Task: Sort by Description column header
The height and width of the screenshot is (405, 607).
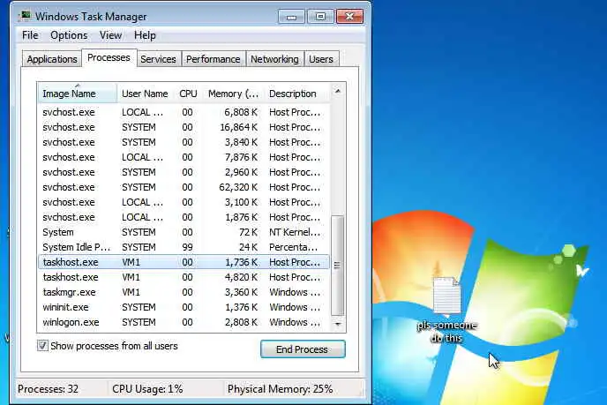Action: tap(297, 94)
